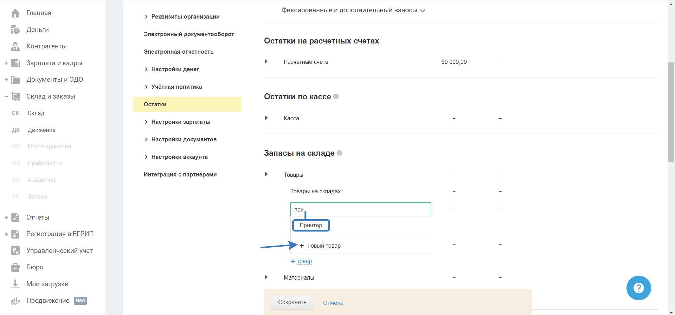
Task: Click info icon beside Остатки по кассе
Action: click(x=336, y=96)
